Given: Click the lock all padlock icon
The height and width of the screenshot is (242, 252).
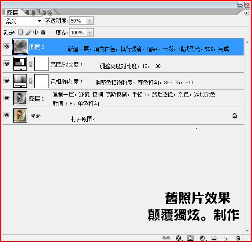Looking at the screenshot, I should click(43, 32).
